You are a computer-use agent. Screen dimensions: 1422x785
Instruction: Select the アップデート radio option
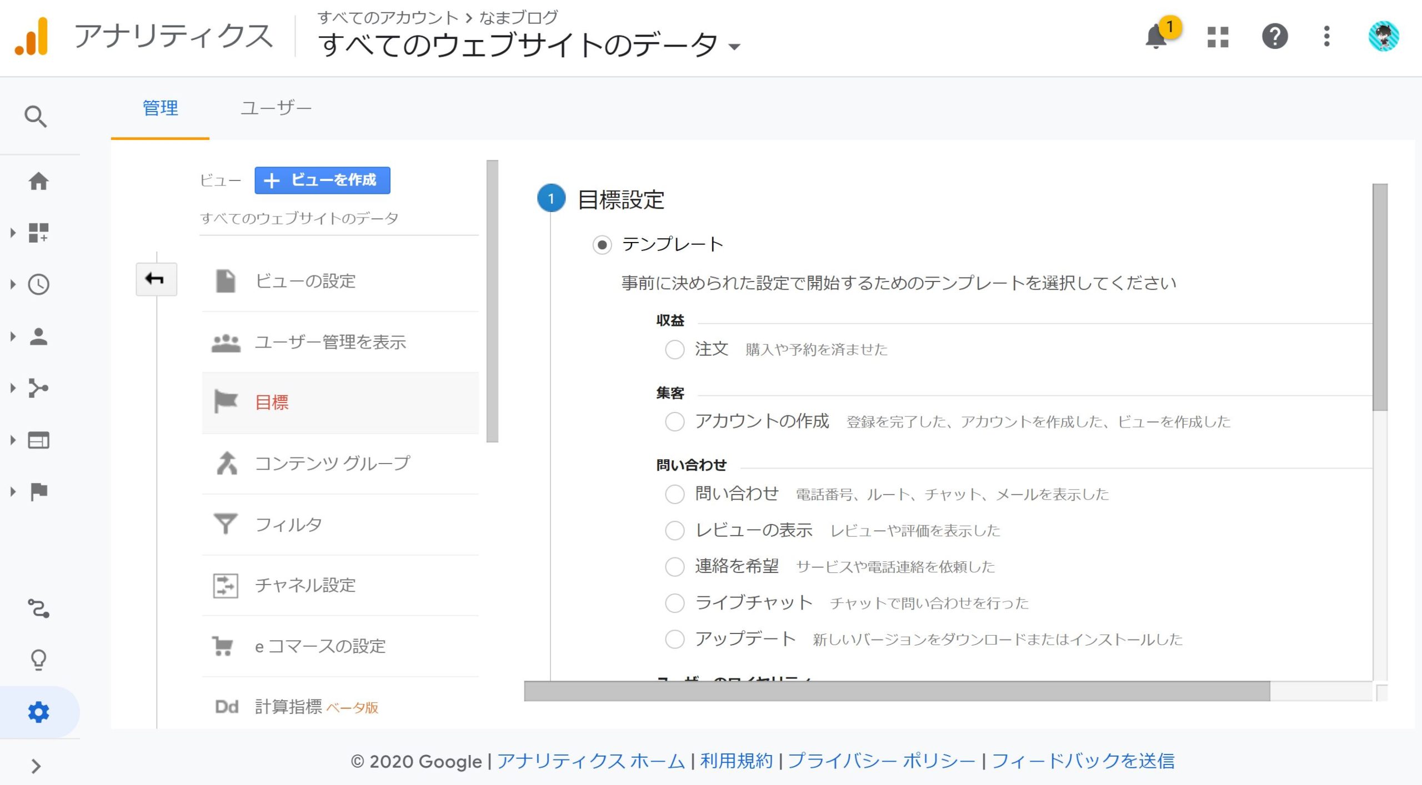[675, 639]
